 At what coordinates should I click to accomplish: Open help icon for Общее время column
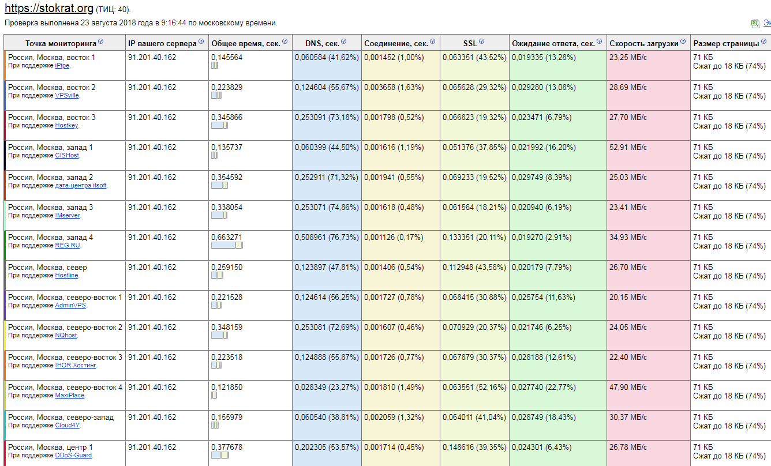tap(285, 42)
